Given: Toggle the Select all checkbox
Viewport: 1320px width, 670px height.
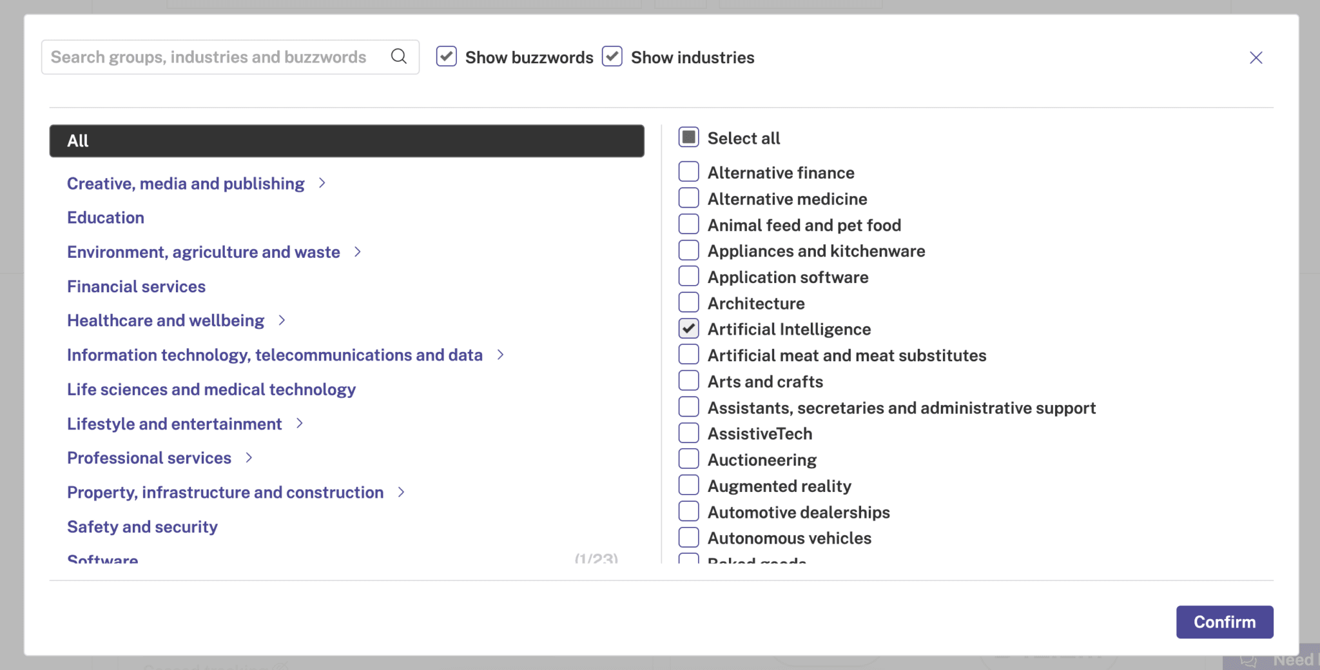Looking at the screenshot, I should pyautogui.click(x=689, y=137).
